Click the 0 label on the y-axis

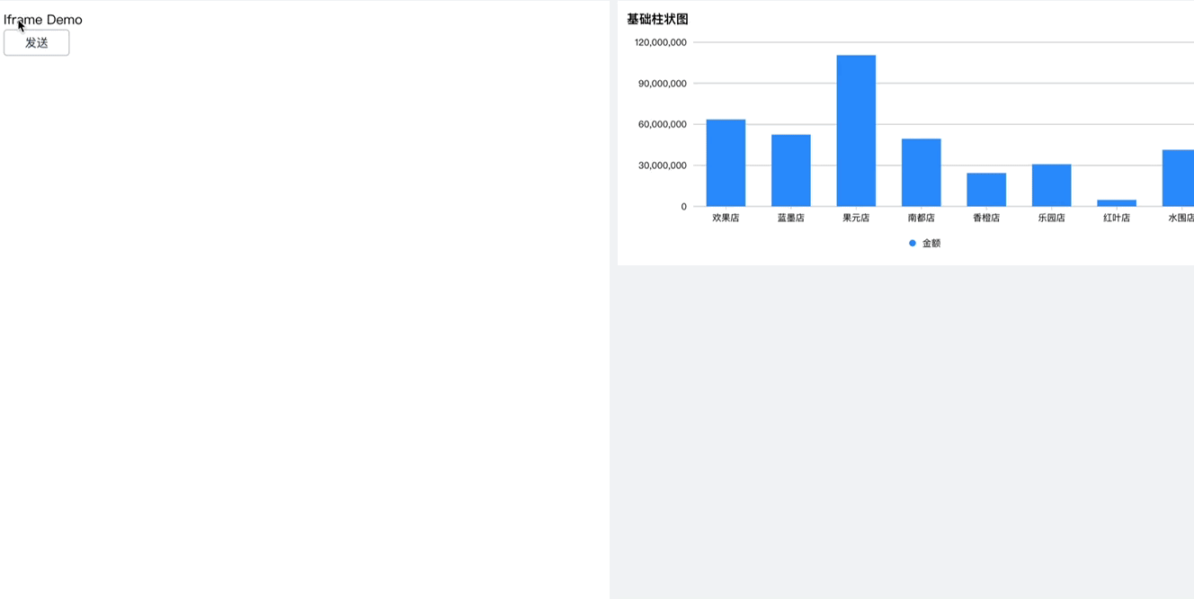[x=683, y=206]
